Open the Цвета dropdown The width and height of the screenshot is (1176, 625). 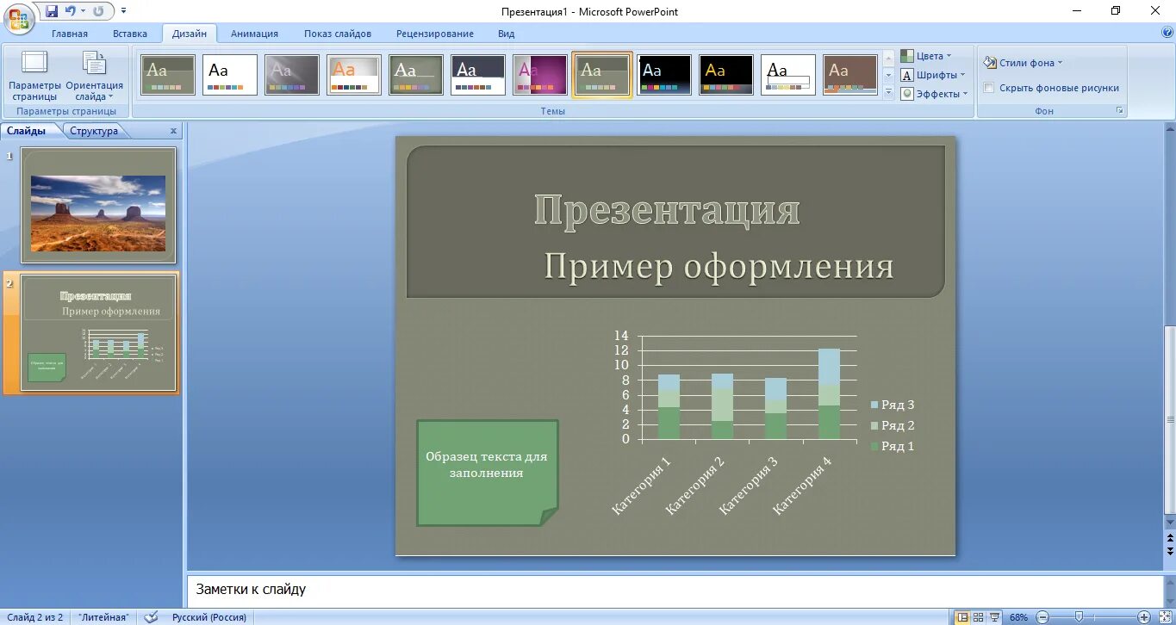[928, 54]
